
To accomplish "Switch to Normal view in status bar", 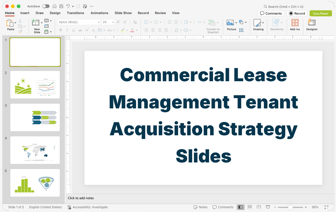I will [241, 207].
